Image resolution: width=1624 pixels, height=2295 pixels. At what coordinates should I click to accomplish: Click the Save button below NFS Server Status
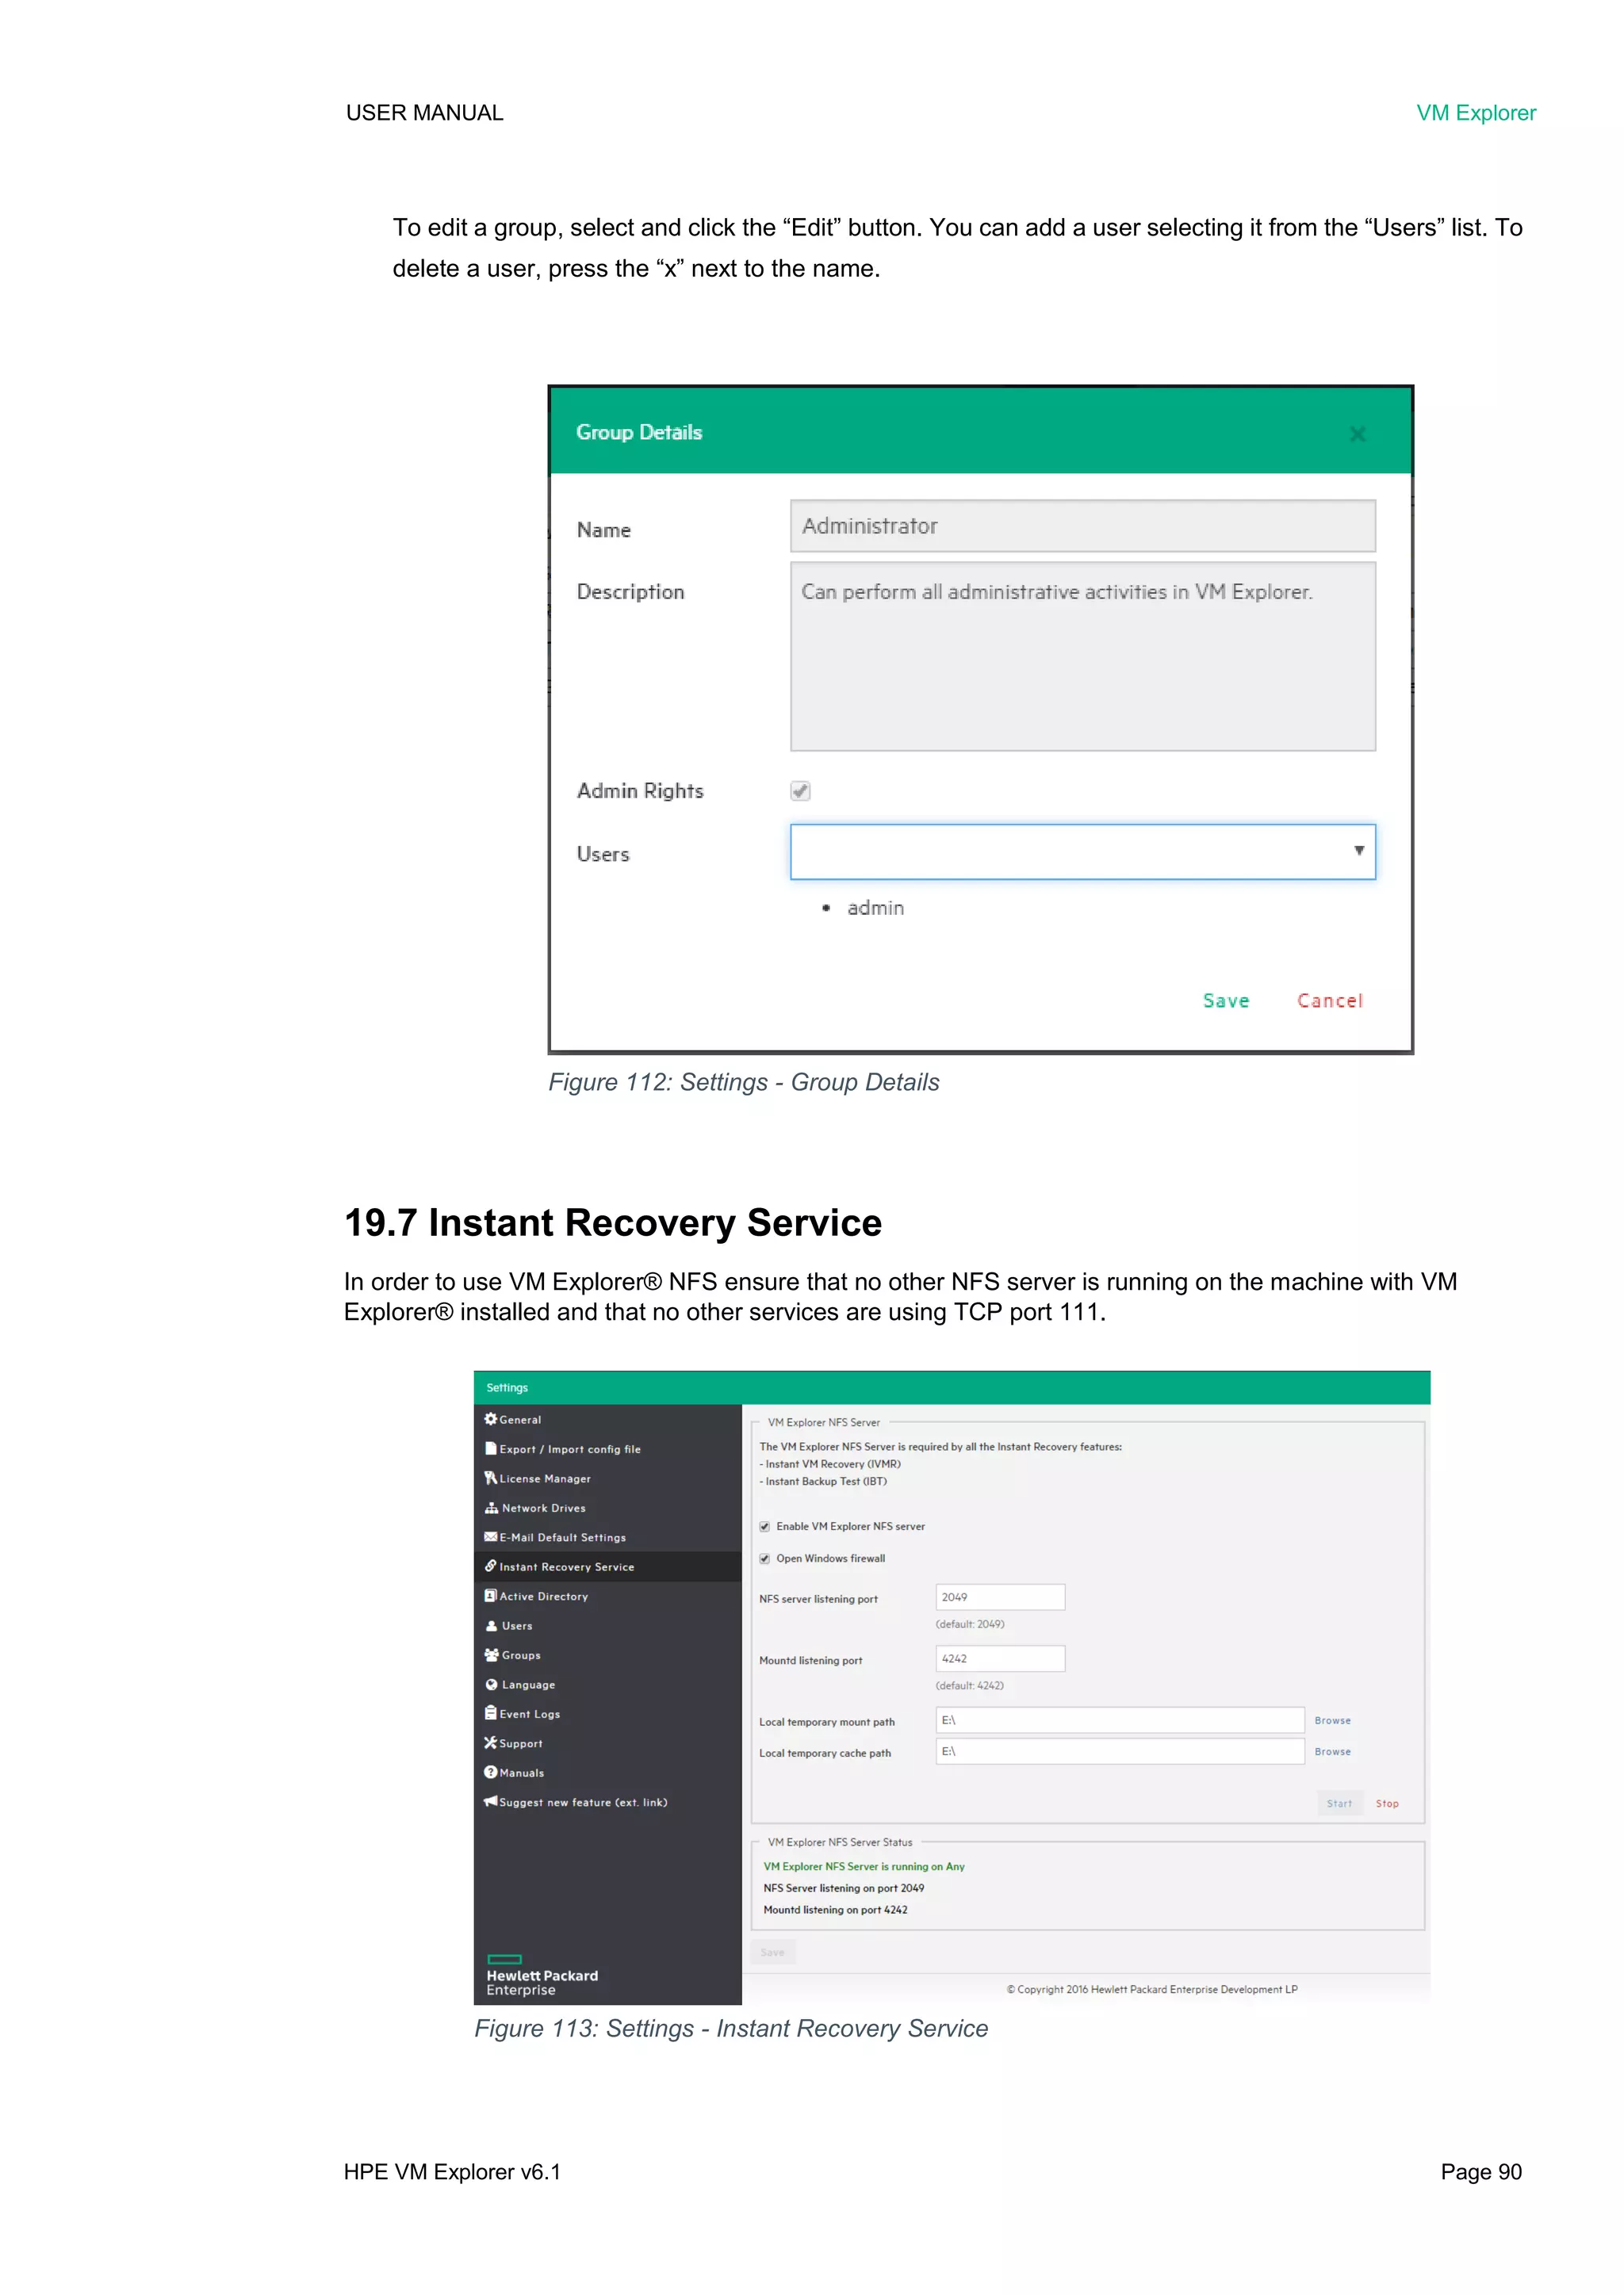click(772, 1951)
